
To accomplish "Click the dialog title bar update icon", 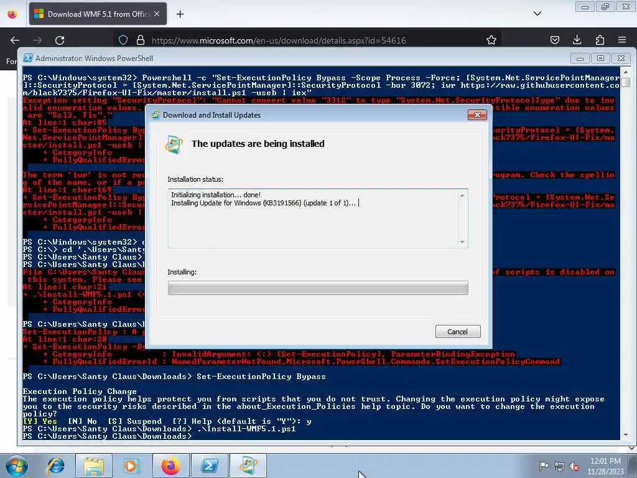I will tap(156, 115).
